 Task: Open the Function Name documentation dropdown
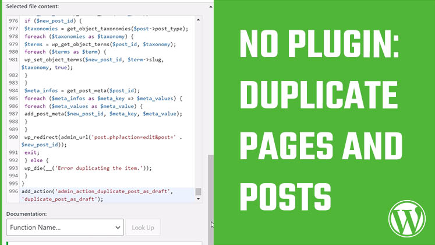pyautogui.click(x=65, y=228)
